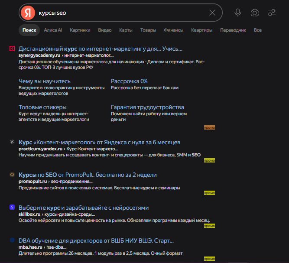Open the "Чему вы научитесь" sitelink

click(45, 81)
